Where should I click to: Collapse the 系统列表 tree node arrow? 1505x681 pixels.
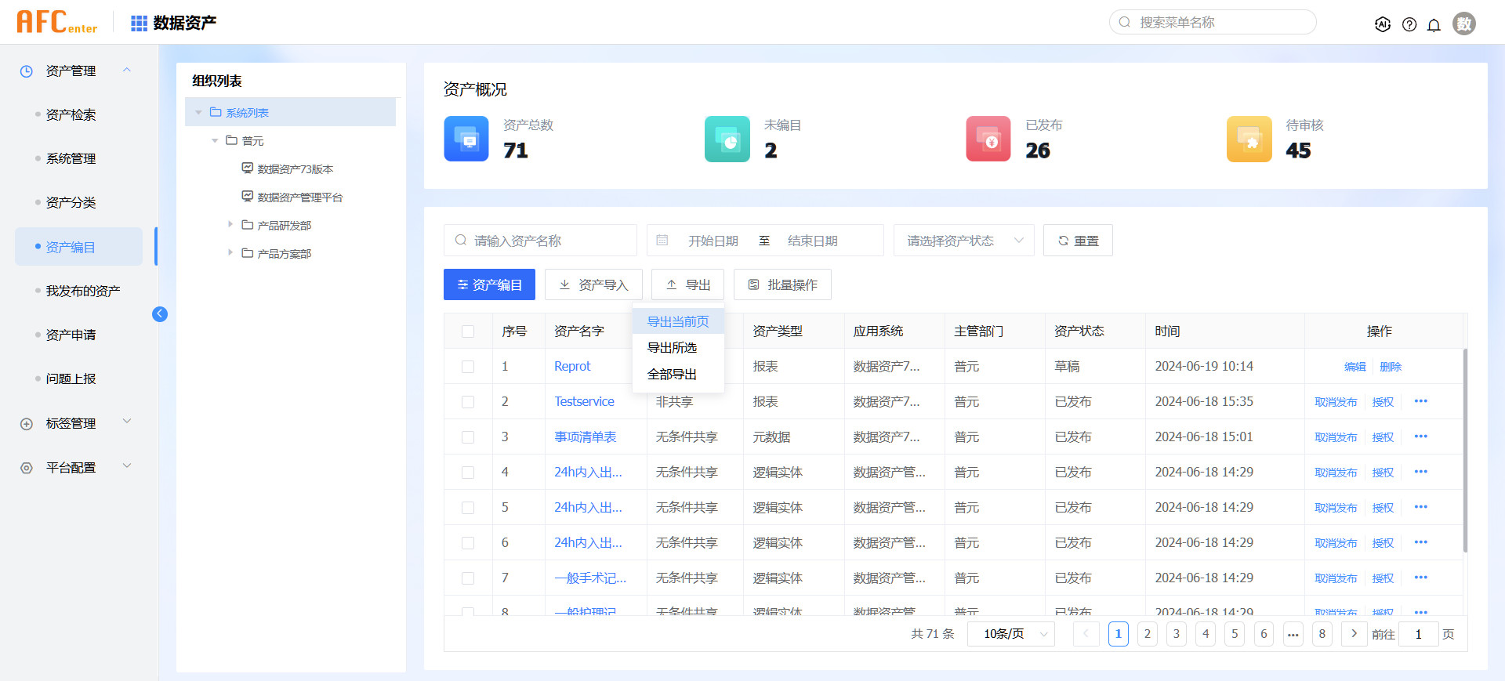pyautogui.click(x=198, y=113)
